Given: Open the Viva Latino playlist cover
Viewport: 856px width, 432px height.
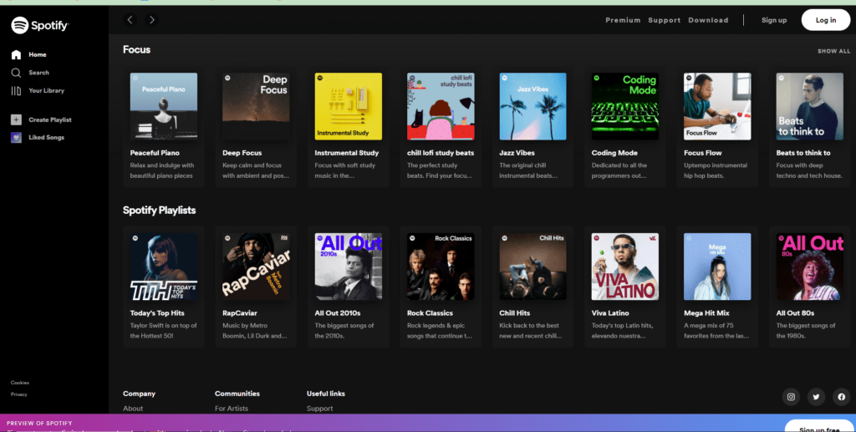Looking at the screenshot, I should 625,267.
